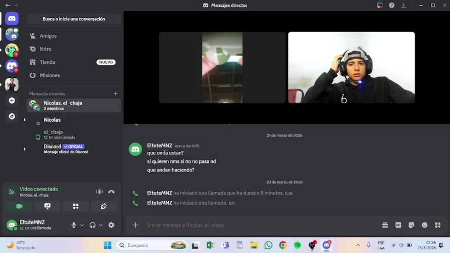Open the group call server icon below home
This screenshot has height=253, width=450.
pos(12,34)
